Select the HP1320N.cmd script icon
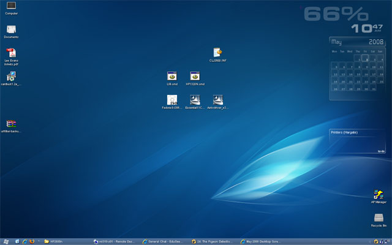This screenshot has height=245, width=392. click(195, 78)
